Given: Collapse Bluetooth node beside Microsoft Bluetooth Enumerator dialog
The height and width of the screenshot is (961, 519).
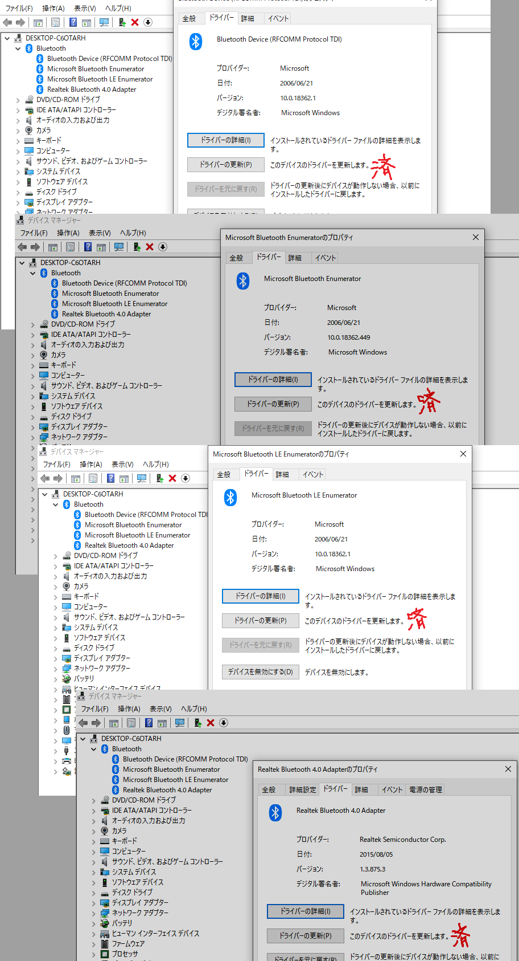Looking at the screenshot, I should point(33,273).
